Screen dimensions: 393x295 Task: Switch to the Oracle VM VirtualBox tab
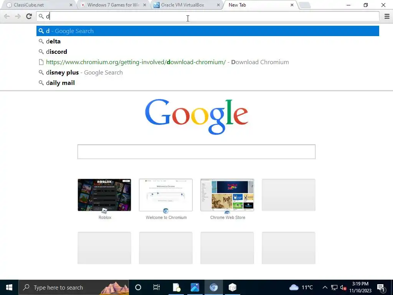[x=187, y=5]
